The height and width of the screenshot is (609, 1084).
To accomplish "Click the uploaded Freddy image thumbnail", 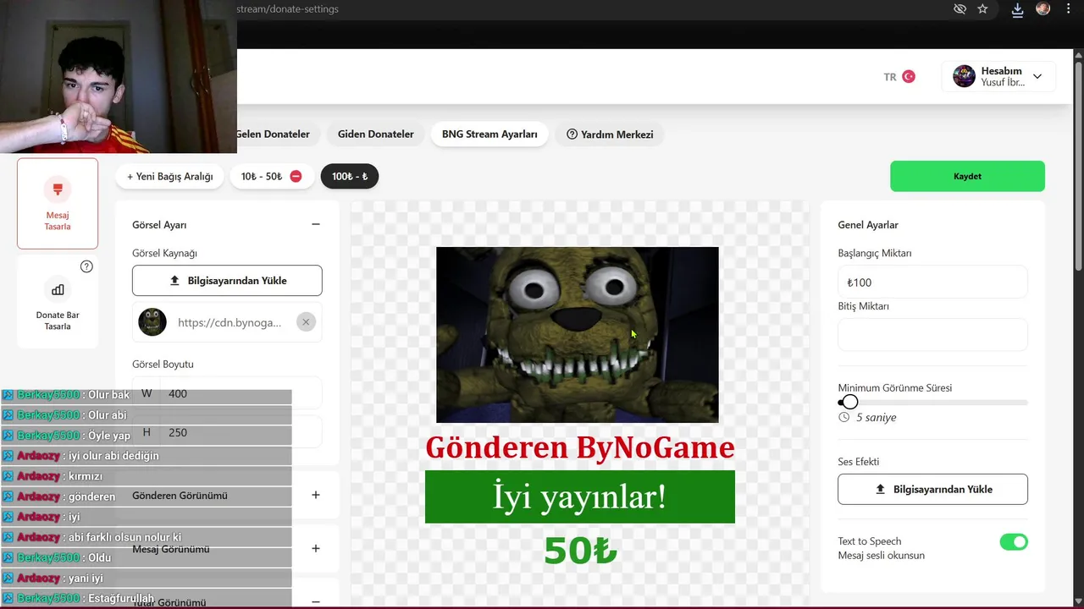I will point(152,322).
